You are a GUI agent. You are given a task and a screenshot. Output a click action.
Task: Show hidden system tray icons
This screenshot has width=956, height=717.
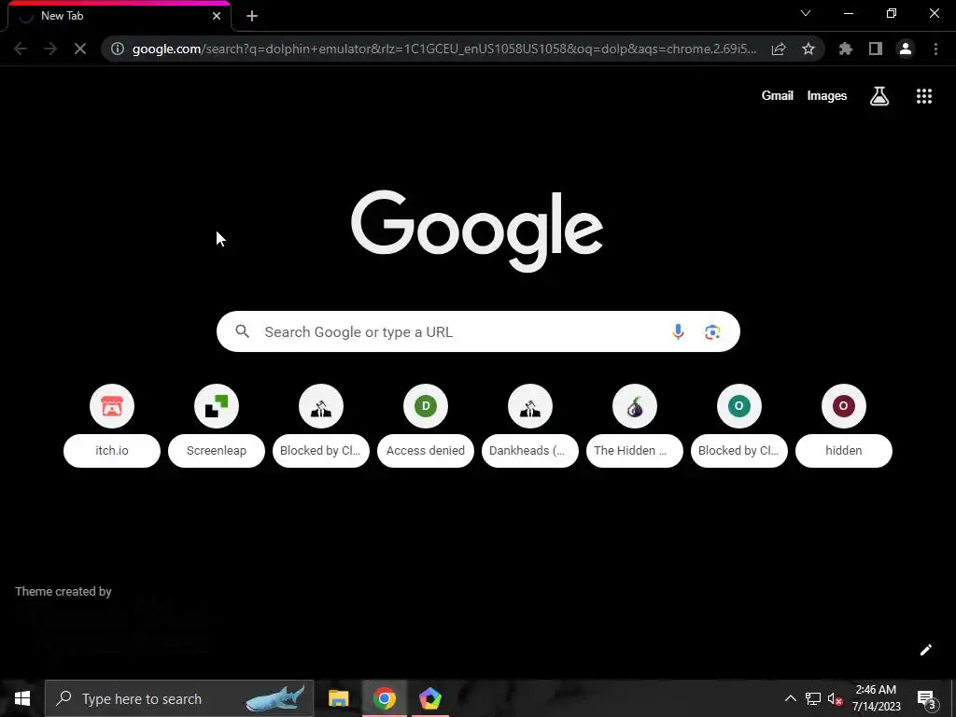[x=790, y=698]
